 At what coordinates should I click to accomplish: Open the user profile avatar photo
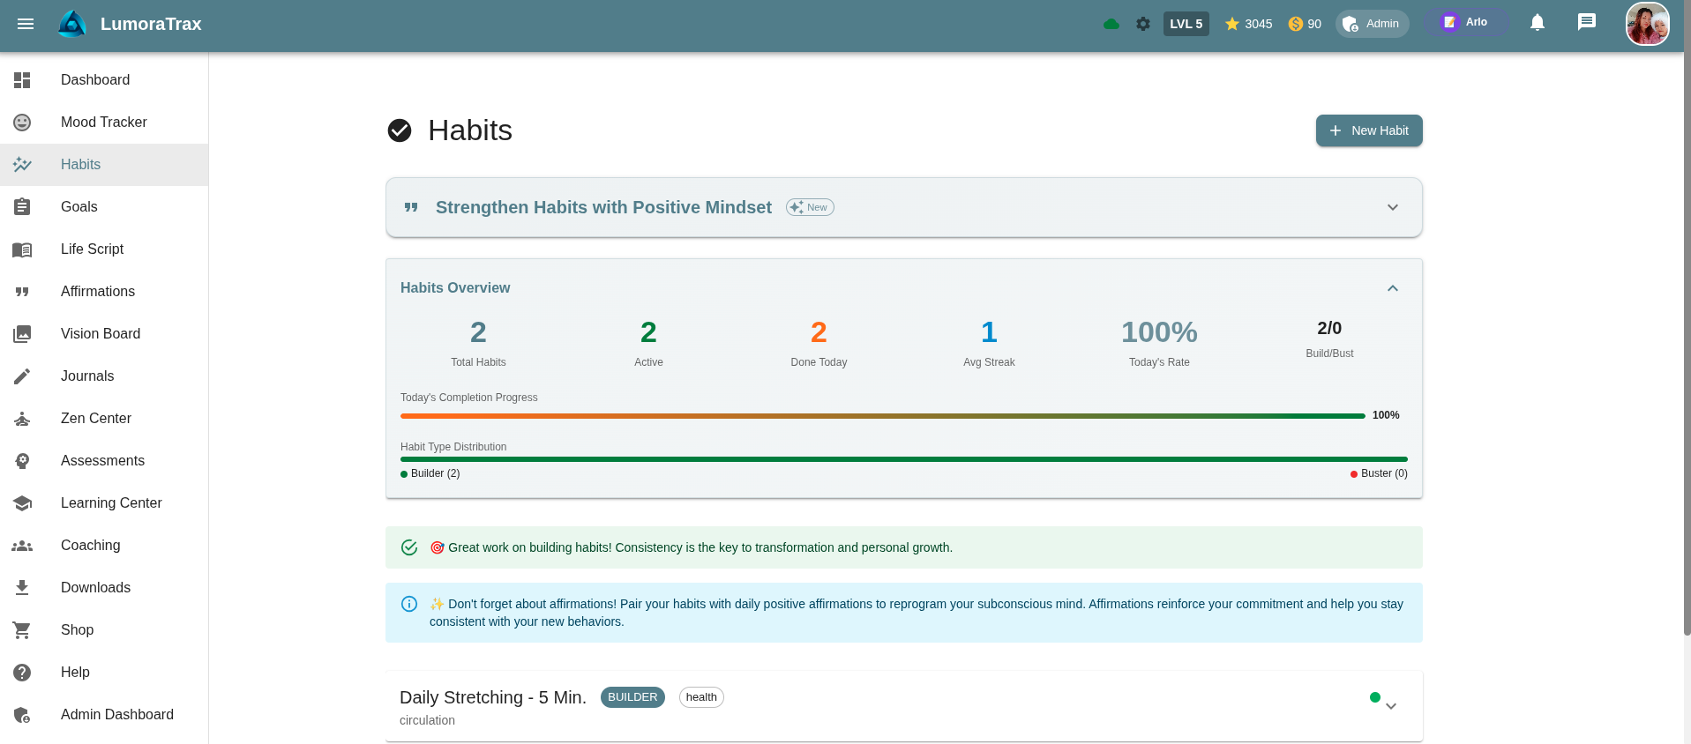(x=1647, y=24)
